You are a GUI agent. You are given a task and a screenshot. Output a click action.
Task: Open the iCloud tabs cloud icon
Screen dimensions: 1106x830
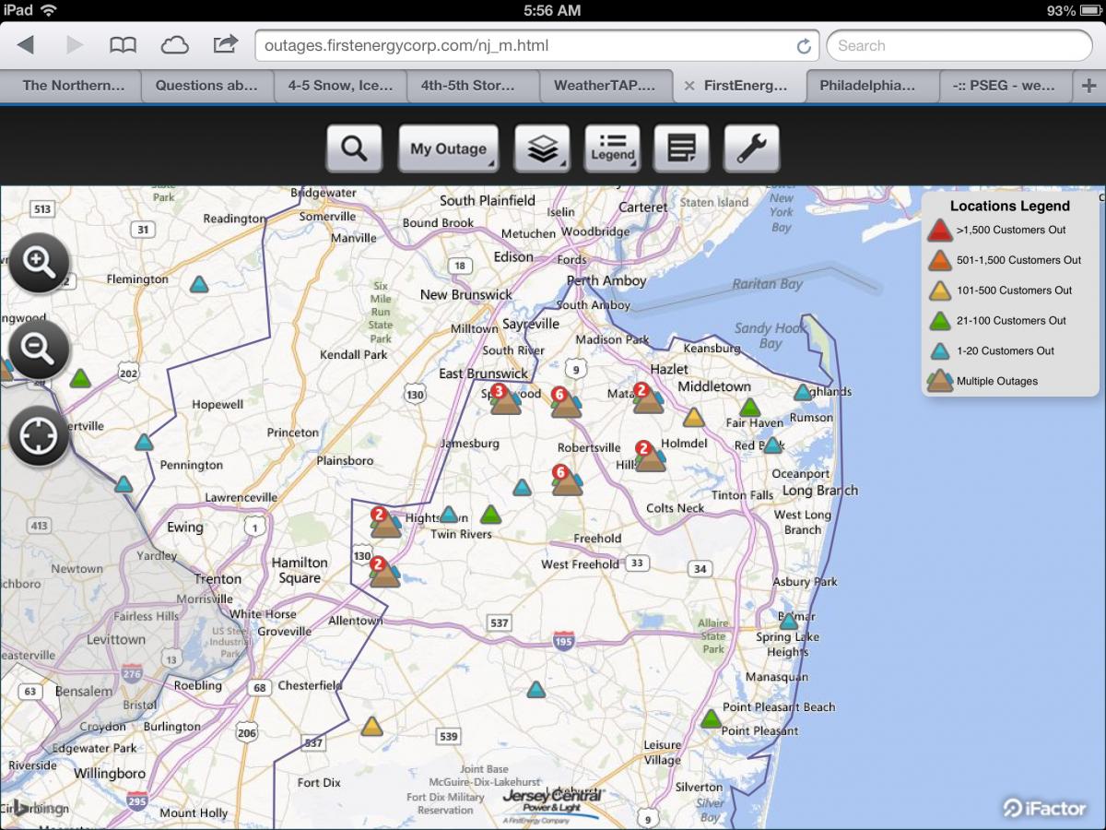(174, 45)
